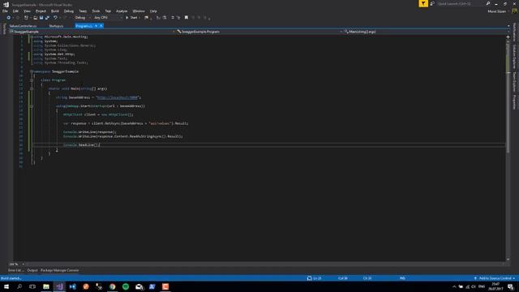The height and width of the screenshot is (292, 519).
Task: Collapse the using WebApp.Start block
Action: click(32, 106)
